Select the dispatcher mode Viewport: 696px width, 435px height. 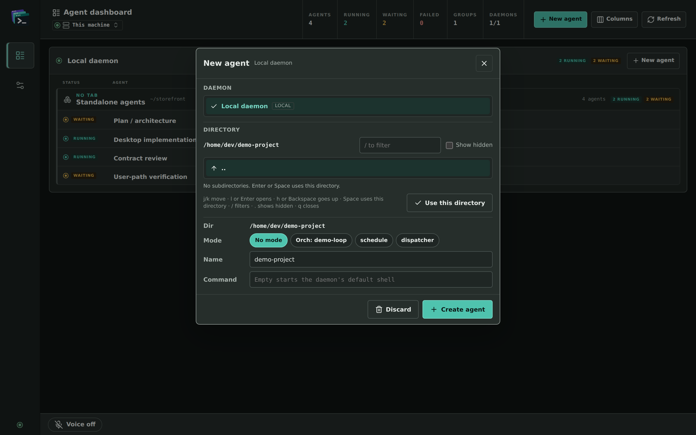point(417,240)
